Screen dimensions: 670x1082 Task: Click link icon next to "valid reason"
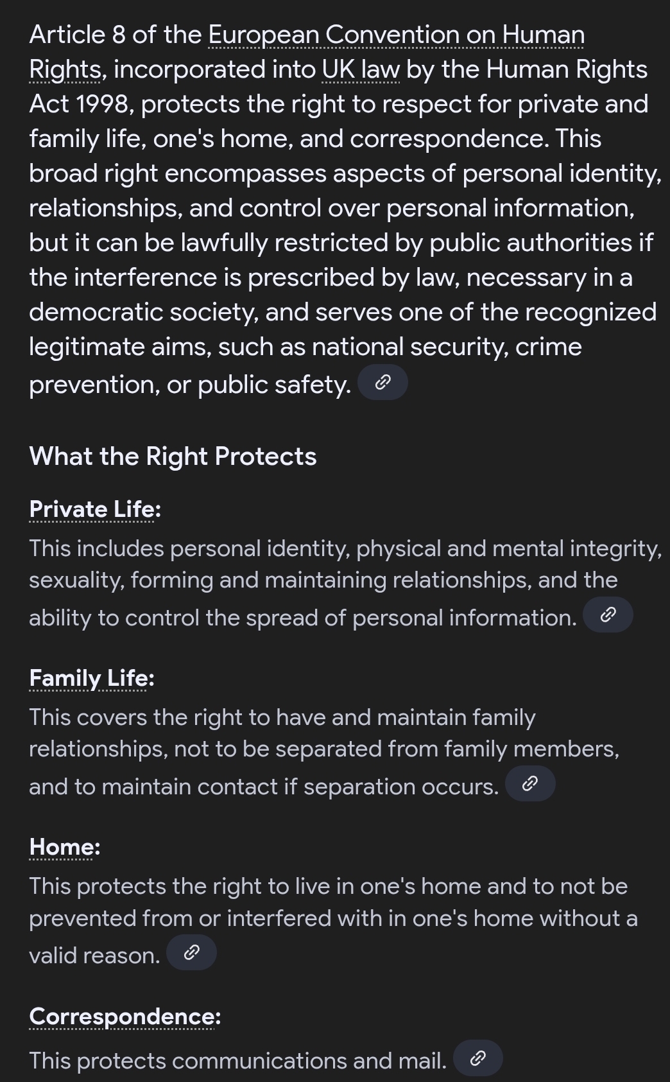[191, 953]
